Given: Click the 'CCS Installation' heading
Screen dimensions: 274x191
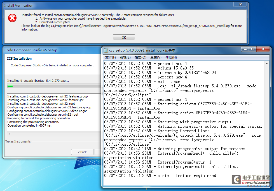Looking at the screenshot, I should (x=19, y=59).
